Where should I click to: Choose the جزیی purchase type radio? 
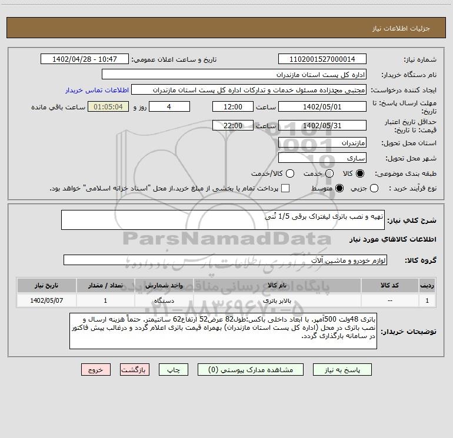click(x=374, y=188)
